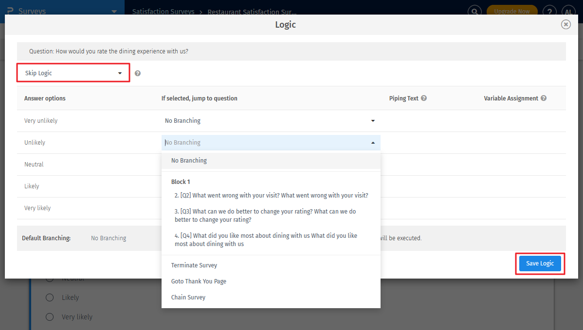Screen dimensions: 583x330
Task: Click the Unlikely answer option label
Action: coord(35,142)
